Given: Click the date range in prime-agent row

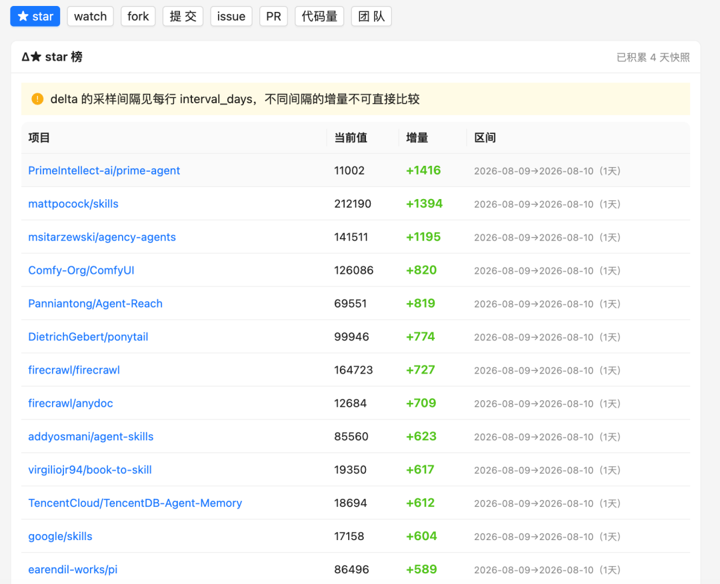Looking at the screenshot, I should pyautogui.click(x=547, y=171).
